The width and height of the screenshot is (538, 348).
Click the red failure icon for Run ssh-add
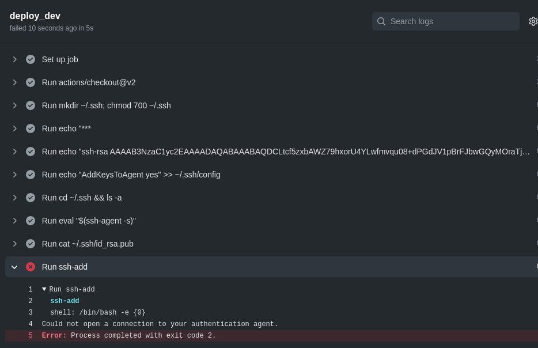31,267
